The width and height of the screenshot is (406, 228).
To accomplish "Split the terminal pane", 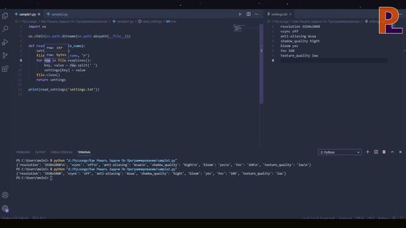I will pyautogui.click(x=376, y=152).
